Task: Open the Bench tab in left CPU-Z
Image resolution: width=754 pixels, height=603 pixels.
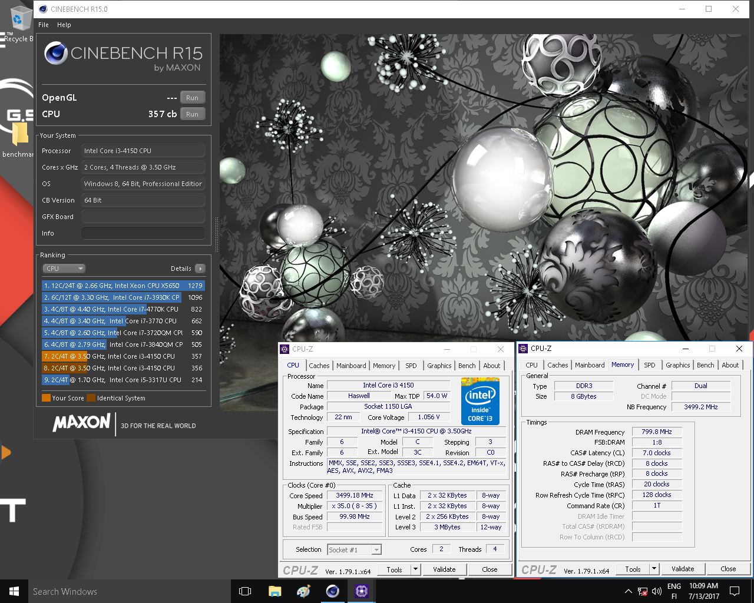Action: tap(467, 366)
